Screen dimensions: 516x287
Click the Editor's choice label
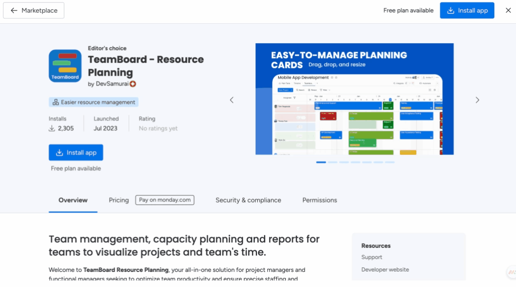pos(107,48)
